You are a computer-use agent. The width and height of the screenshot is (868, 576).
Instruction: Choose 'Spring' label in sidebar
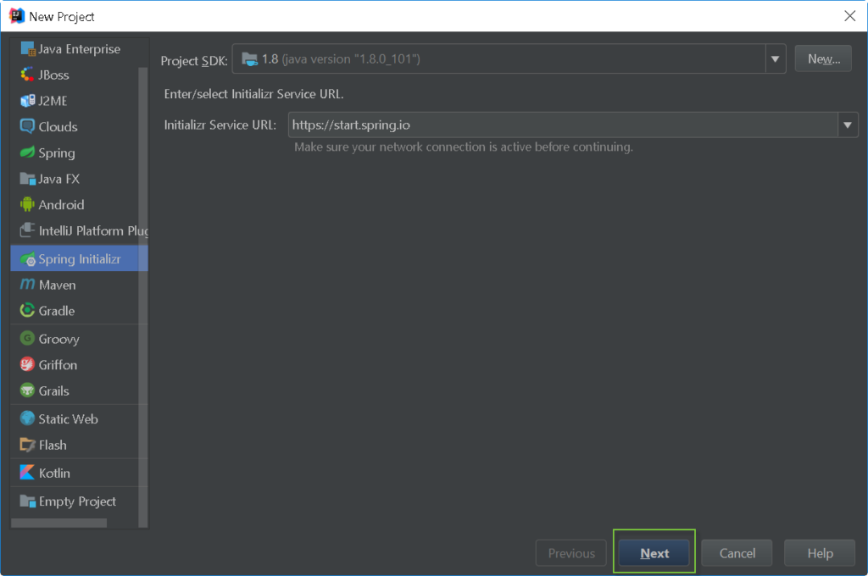pyautogui.click(x=57, y=153)
